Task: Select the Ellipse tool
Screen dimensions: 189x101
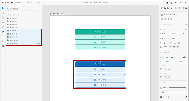Action: [3, 18]
